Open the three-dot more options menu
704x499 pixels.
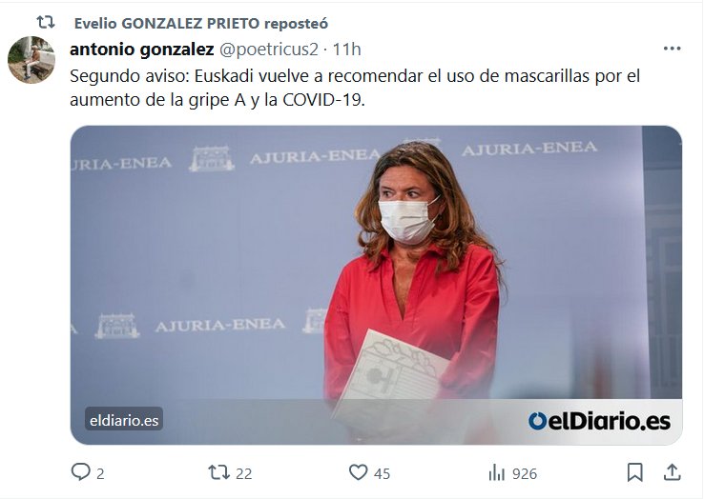673,49
